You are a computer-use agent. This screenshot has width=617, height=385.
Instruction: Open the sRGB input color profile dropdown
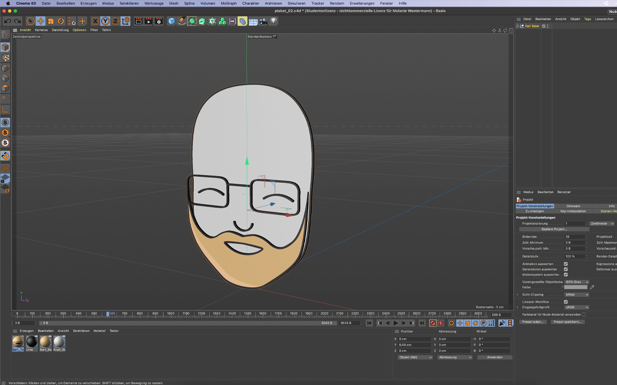tap(577, 307)
